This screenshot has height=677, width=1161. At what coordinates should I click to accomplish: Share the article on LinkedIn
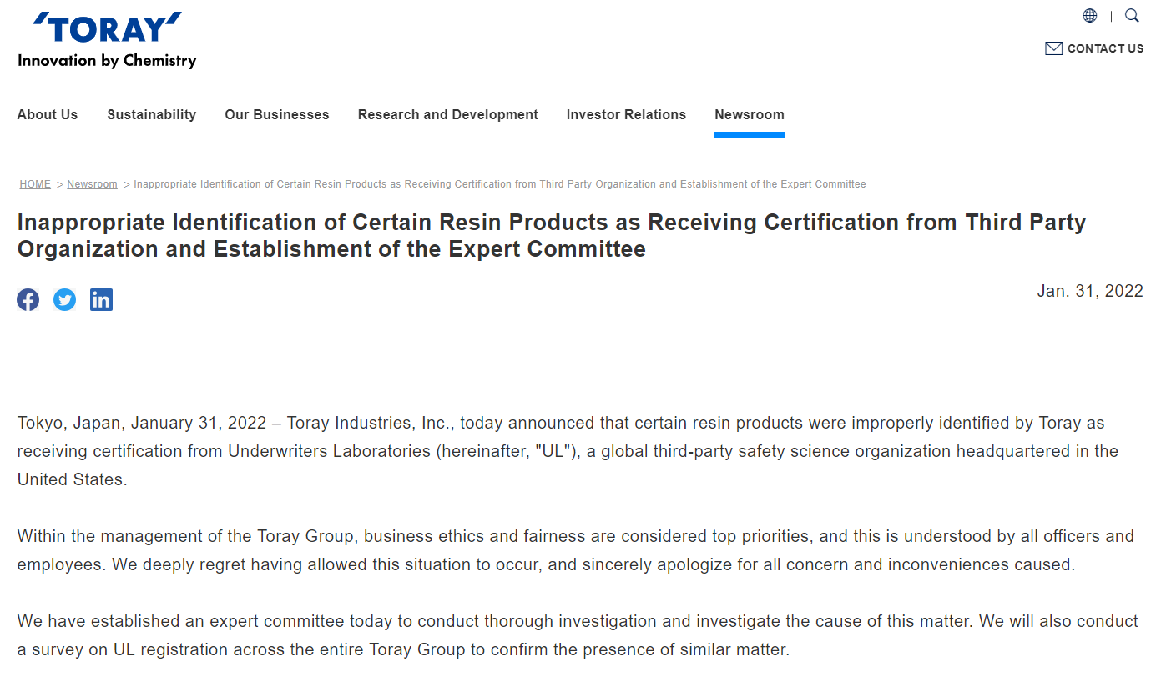(x=101, y=300)
